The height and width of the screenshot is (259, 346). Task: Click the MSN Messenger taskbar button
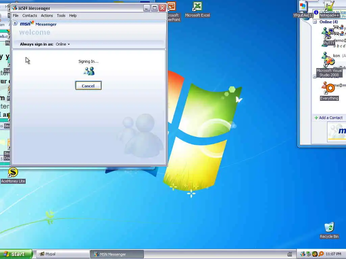click(x=117, y=254)
